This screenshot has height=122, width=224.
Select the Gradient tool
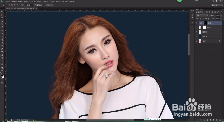(2, 46)
